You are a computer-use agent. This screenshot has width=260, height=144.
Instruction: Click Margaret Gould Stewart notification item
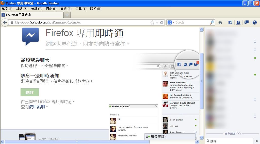click(181, 105)
